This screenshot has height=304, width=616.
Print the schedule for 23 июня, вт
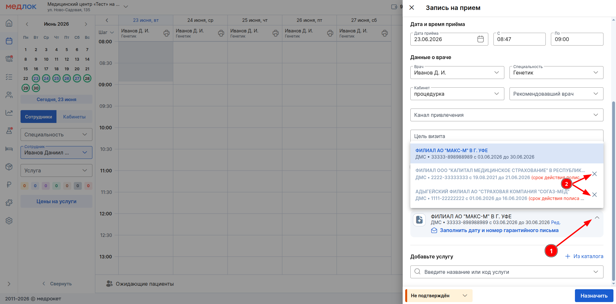(167, 33)
